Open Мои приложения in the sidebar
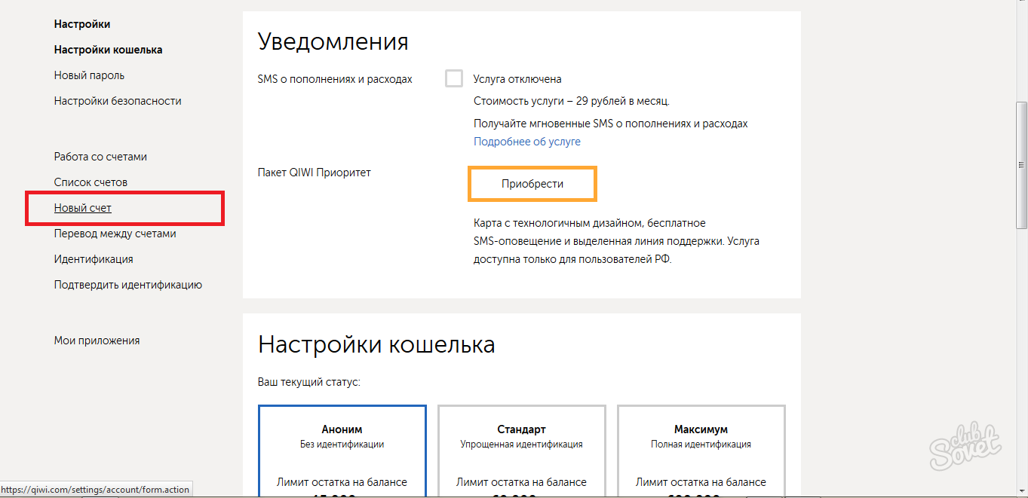 coord(97,341)
